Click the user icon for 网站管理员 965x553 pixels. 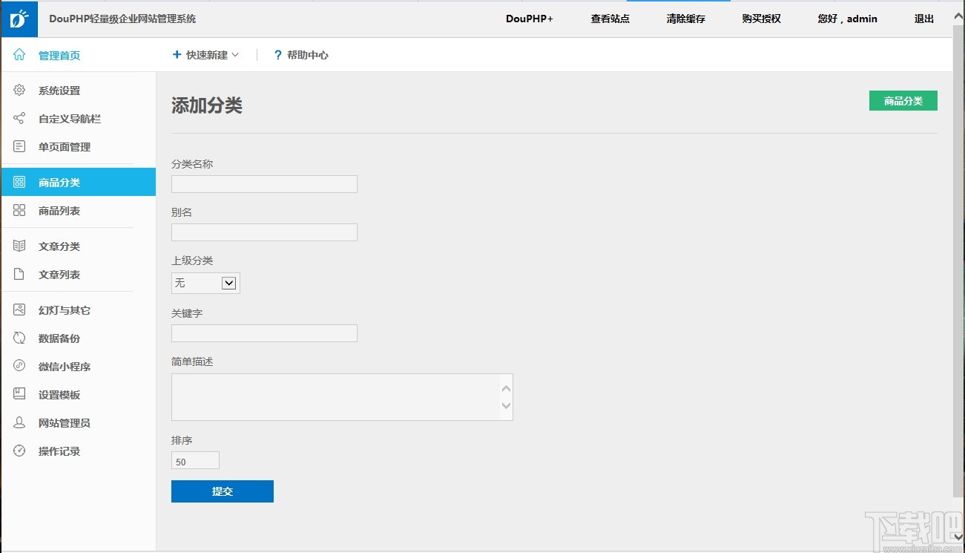click(x=19, y=423)
